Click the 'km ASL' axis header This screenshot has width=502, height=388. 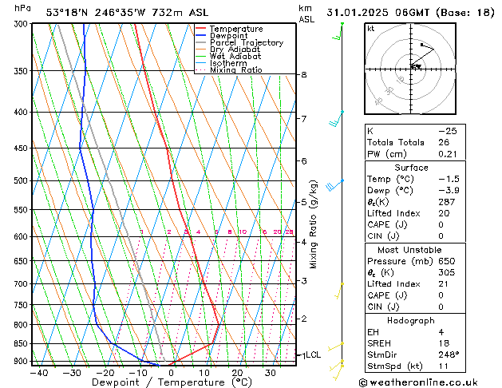pyautogui.click(x=306, y=14)
